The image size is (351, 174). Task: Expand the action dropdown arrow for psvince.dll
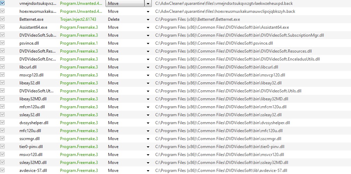coord(148,43)
